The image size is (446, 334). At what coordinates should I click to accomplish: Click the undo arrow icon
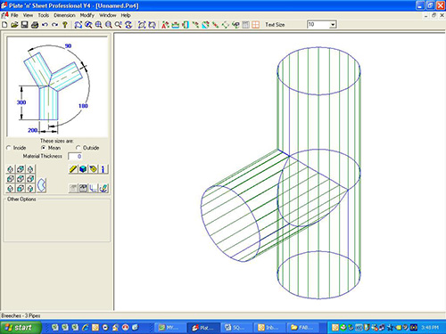(x=45, y=25)
